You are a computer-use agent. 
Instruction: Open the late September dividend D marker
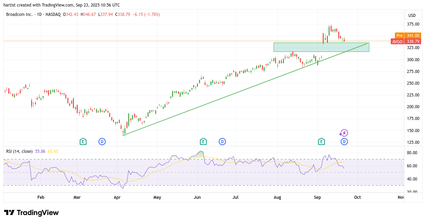[x=344, y=141]
